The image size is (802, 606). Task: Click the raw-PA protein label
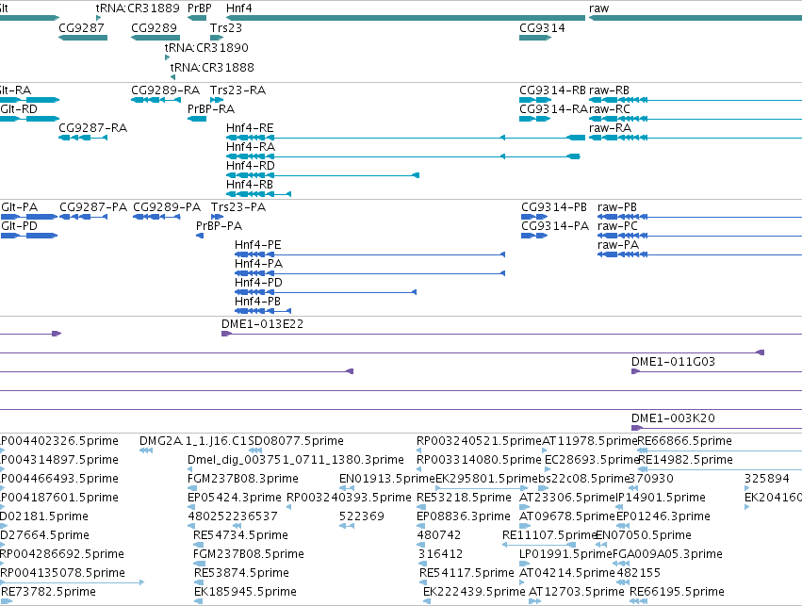coord(618,245)
